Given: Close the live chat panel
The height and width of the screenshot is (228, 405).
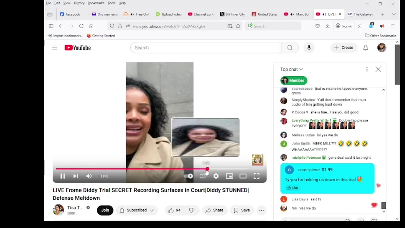Looking at the screenshot, I should point(378,69).
